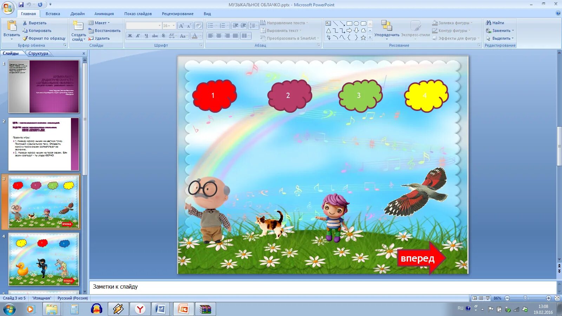Restore slide with Восстановить

104,31
